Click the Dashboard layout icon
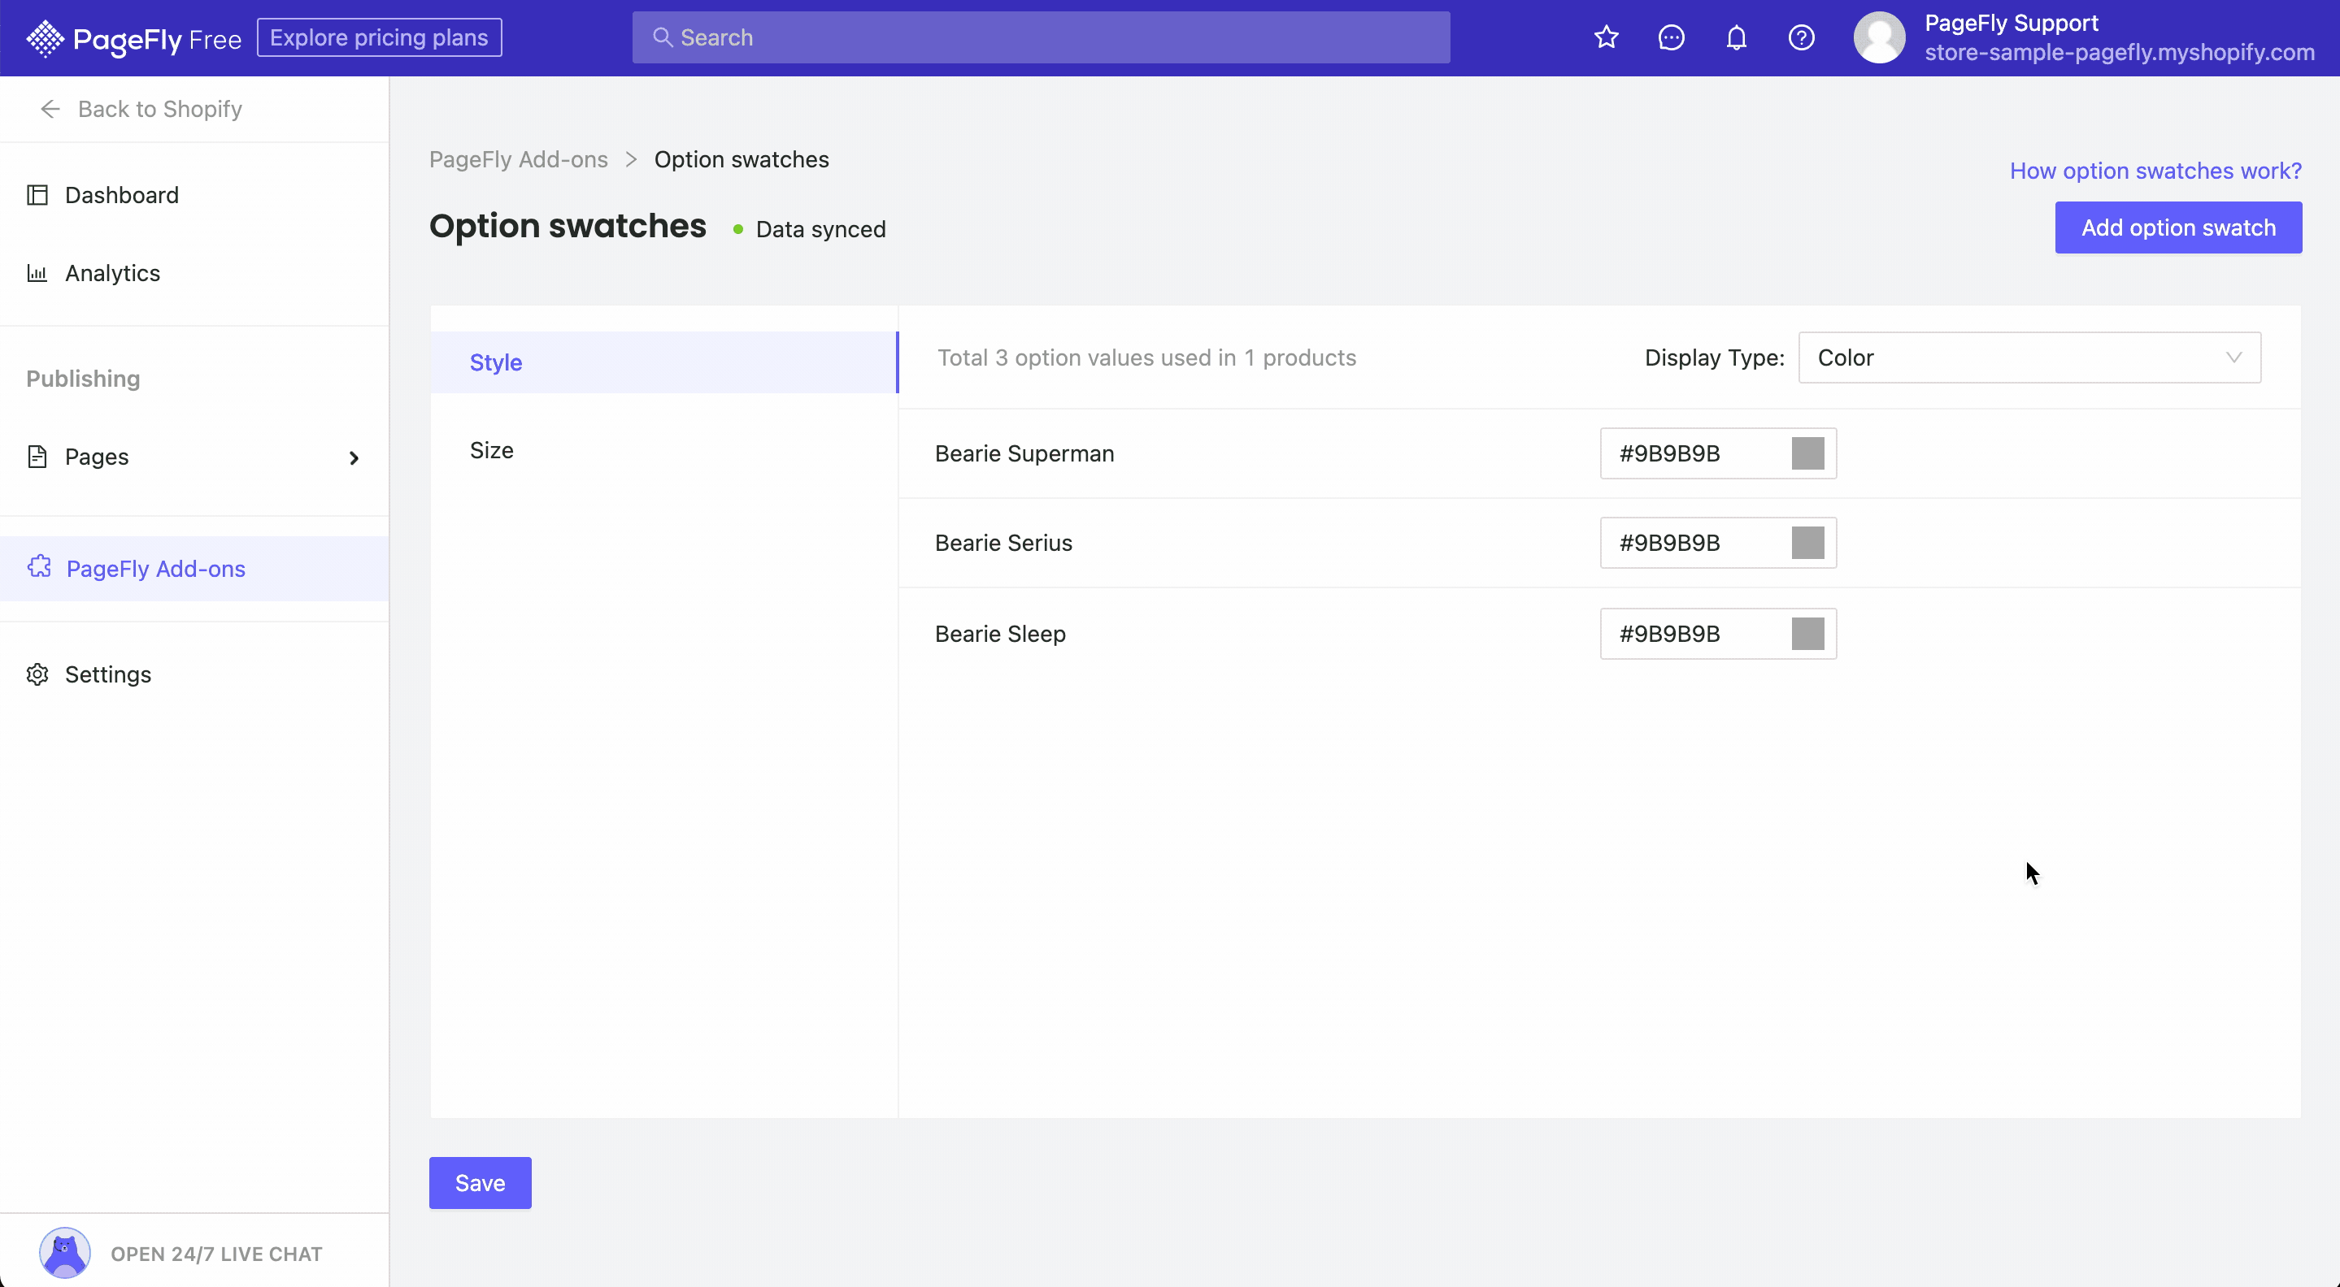 click(x=37, y=195)
